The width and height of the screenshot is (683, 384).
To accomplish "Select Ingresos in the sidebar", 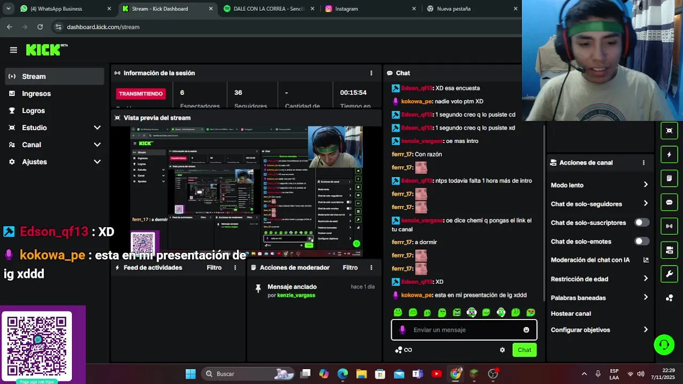I will point(54,93).
